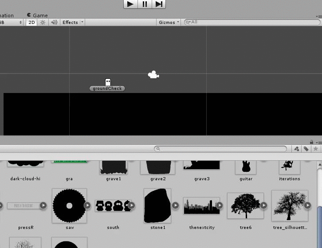
Task: Step one frame forward
Action: [x=159, y=4]
